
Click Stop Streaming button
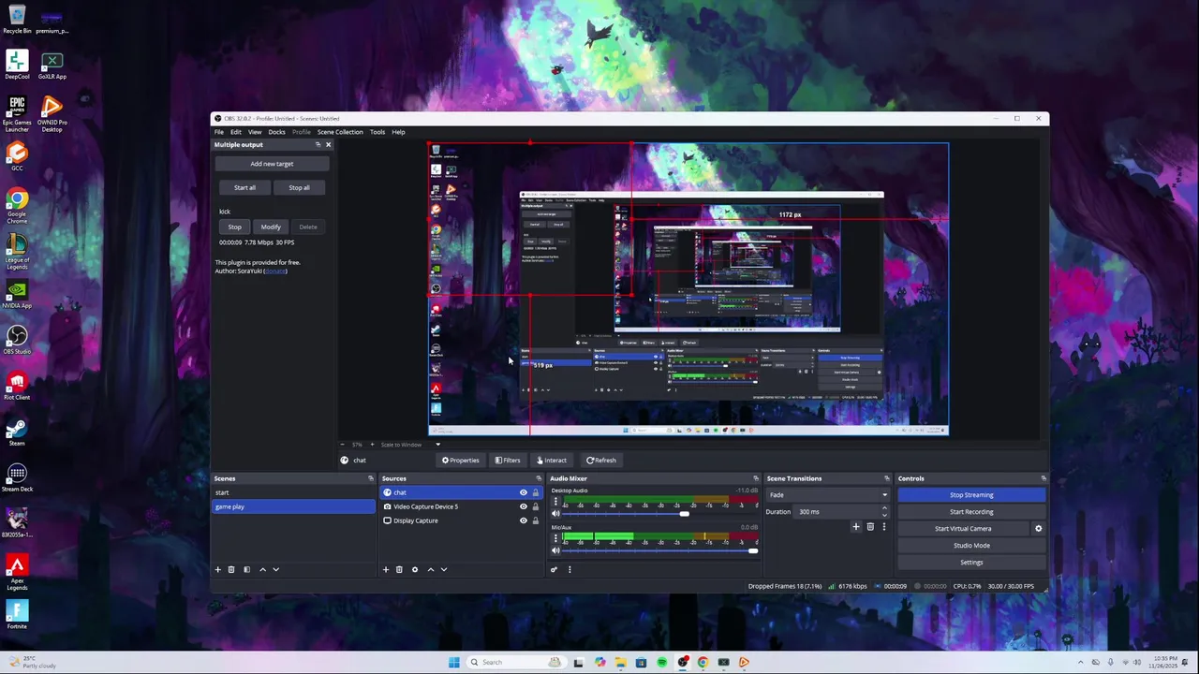point(971,495)
